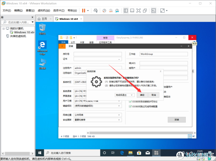This screenshot has height=161, width=216.
Task: Click the Task View taskbar icon
Action: tap(113, 153)
